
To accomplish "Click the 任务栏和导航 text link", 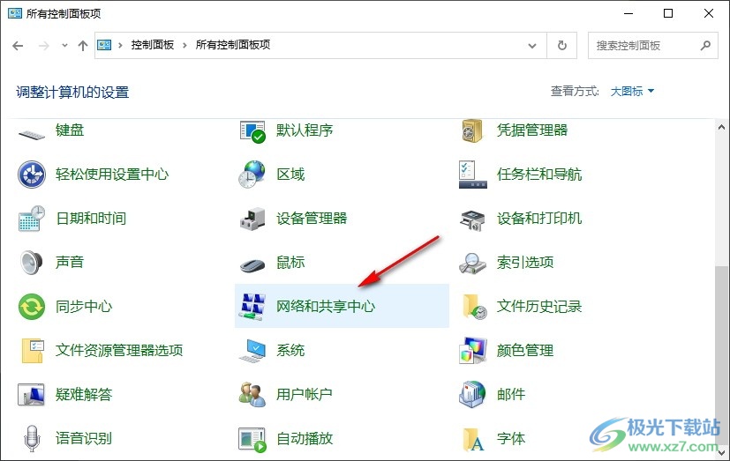I will point(539,175).
